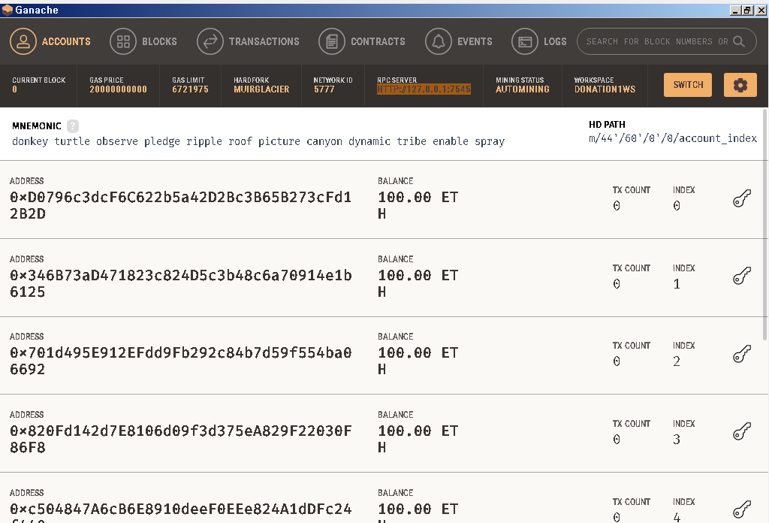
Task: Show private key for account index 2
Action: [742, 354]
